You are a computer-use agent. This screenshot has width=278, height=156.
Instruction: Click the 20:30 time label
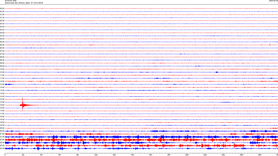point(2,131)
